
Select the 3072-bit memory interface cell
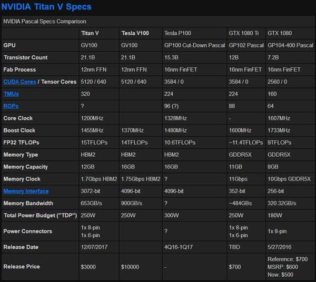click(x=90, y=191)
